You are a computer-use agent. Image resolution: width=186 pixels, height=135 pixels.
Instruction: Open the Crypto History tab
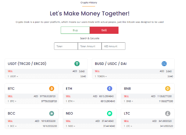point(89,2)
